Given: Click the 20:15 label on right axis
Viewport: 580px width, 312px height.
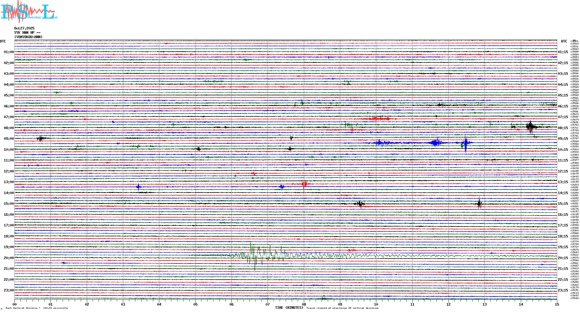Looking at the screenshot, I should (563, 258).
